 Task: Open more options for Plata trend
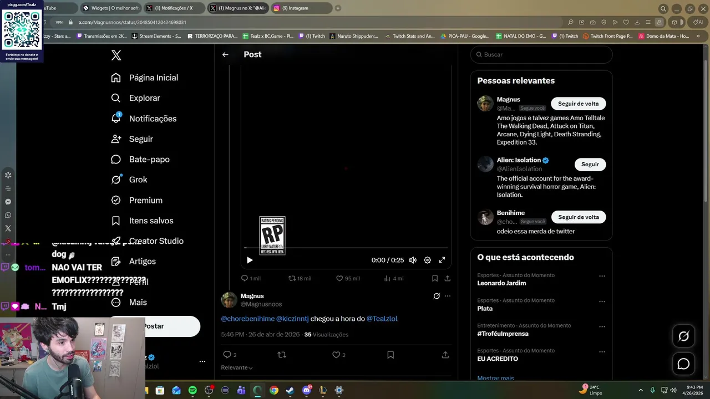coord(602,301)
